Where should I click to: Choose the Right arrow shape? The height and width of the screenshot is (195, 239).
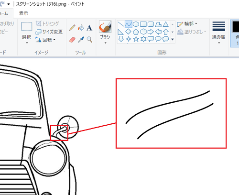tap(151, 32)
